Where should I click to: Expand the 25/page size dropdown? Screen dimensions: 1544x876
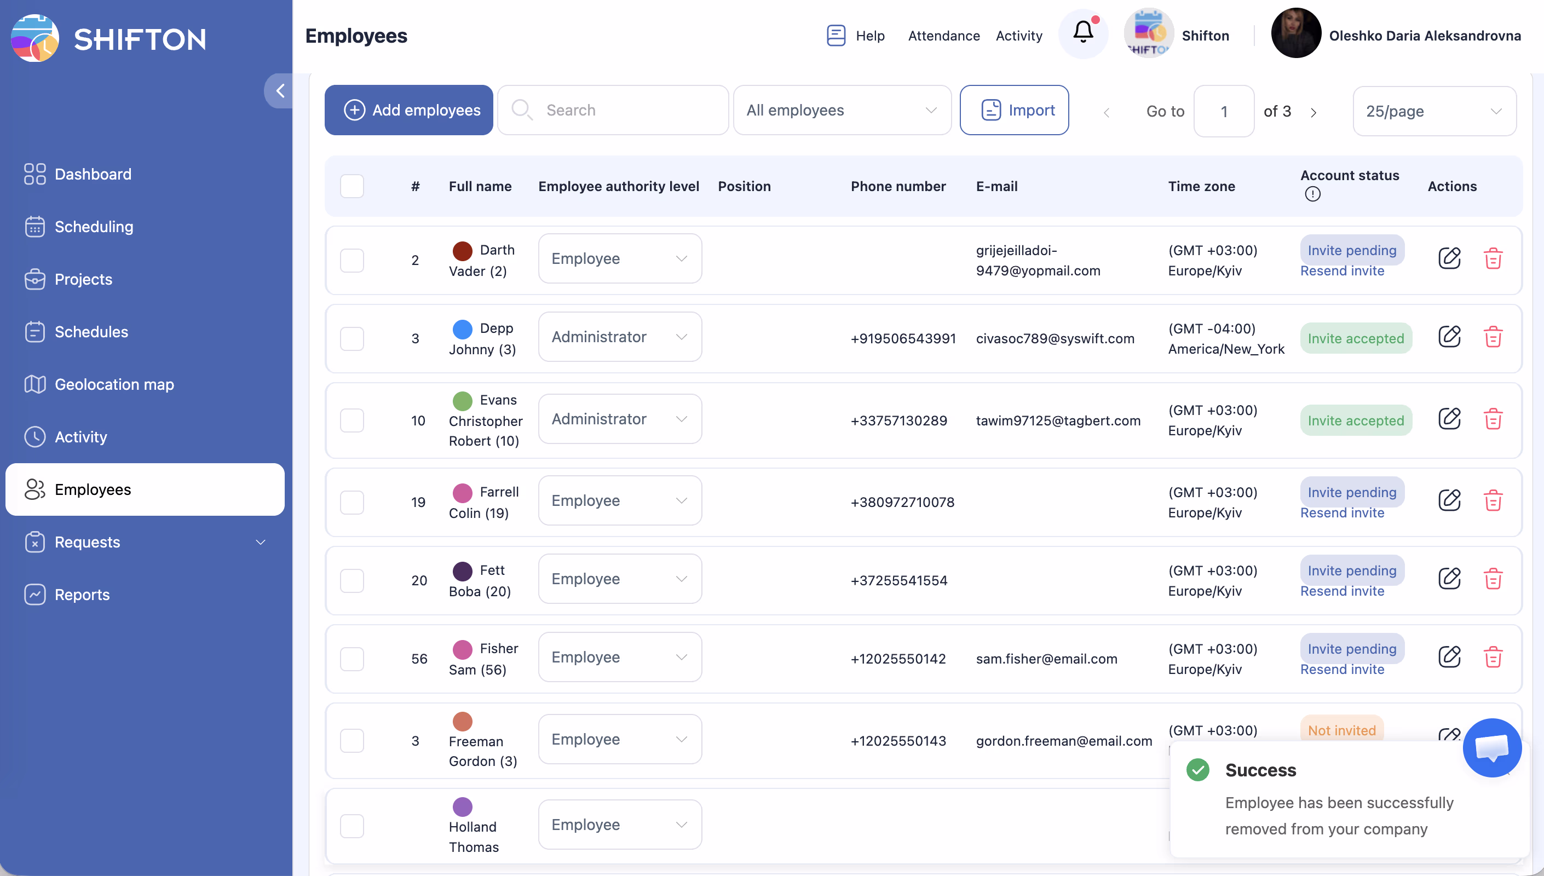[1434, 111]
